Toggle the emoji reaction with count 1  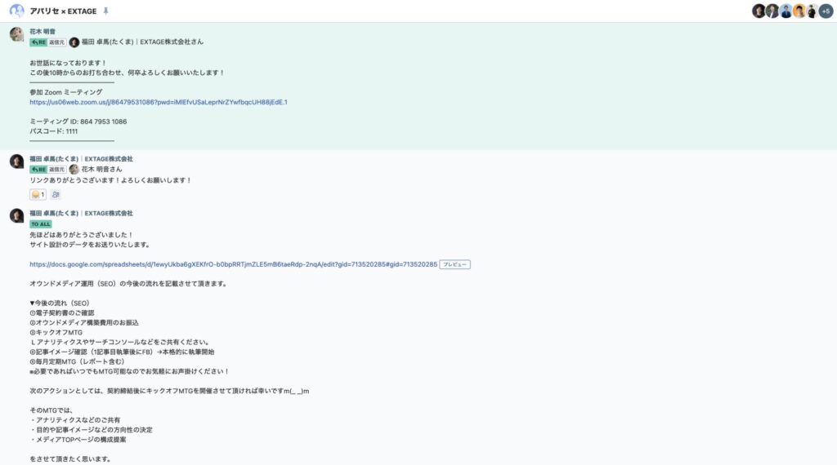[x=38, y=194]
